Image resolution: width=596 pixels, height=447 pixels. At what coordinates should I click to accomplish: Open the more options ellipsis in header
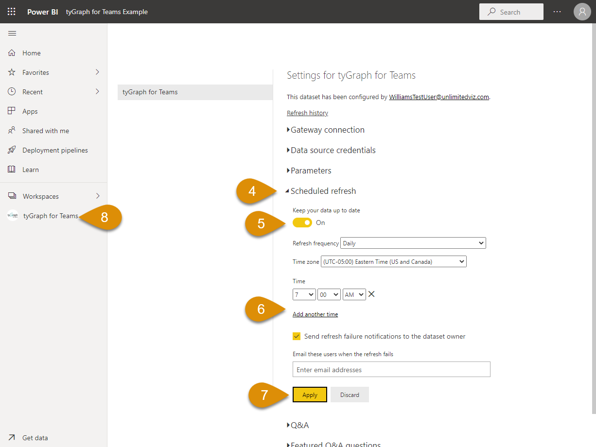(557, 12)
